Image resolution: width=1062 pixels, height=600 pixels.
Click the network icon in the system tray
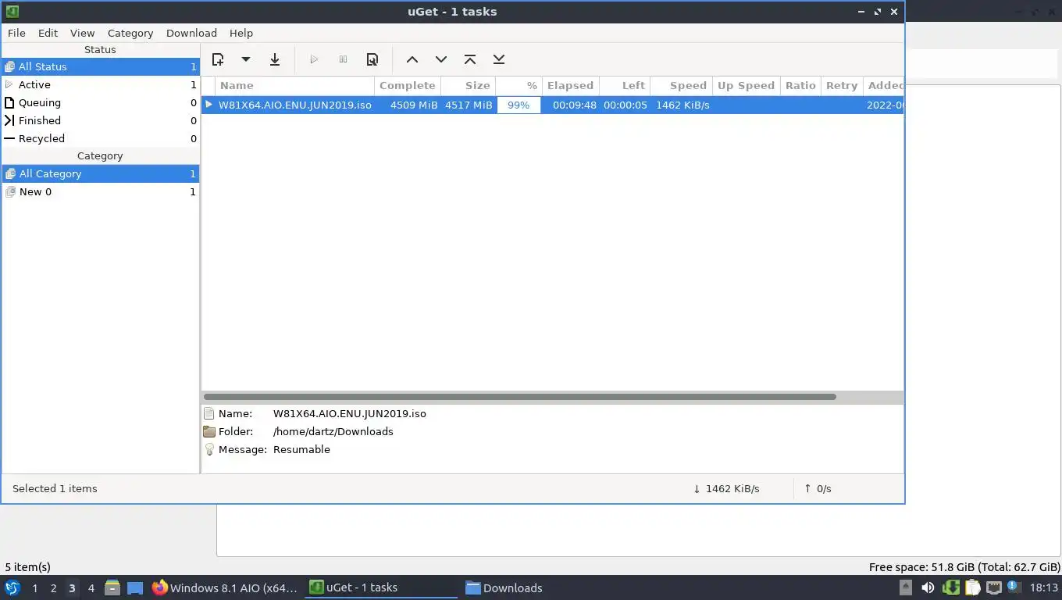coord(993,587)
